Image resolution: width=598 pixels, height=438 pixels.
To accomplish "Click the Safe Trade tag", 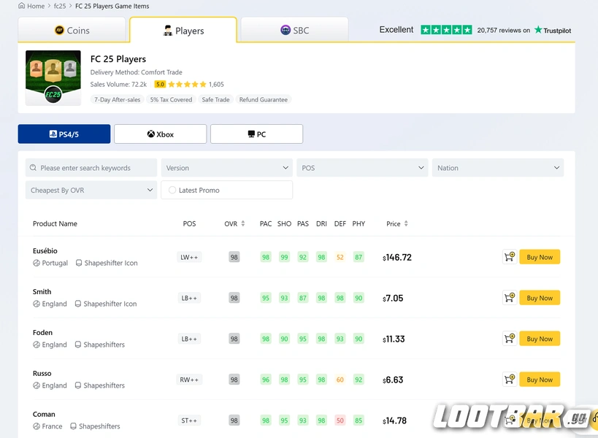I will [x=215, y=99].
